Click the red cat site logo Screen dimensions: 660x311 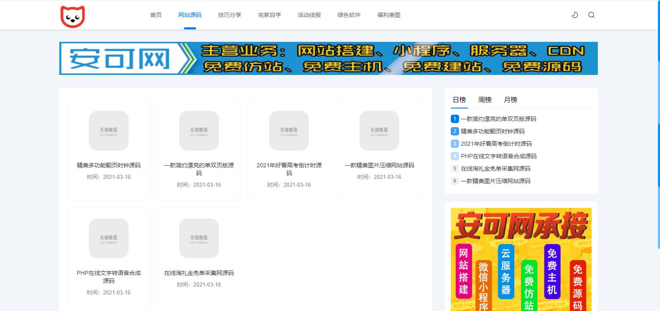point(73,17)
